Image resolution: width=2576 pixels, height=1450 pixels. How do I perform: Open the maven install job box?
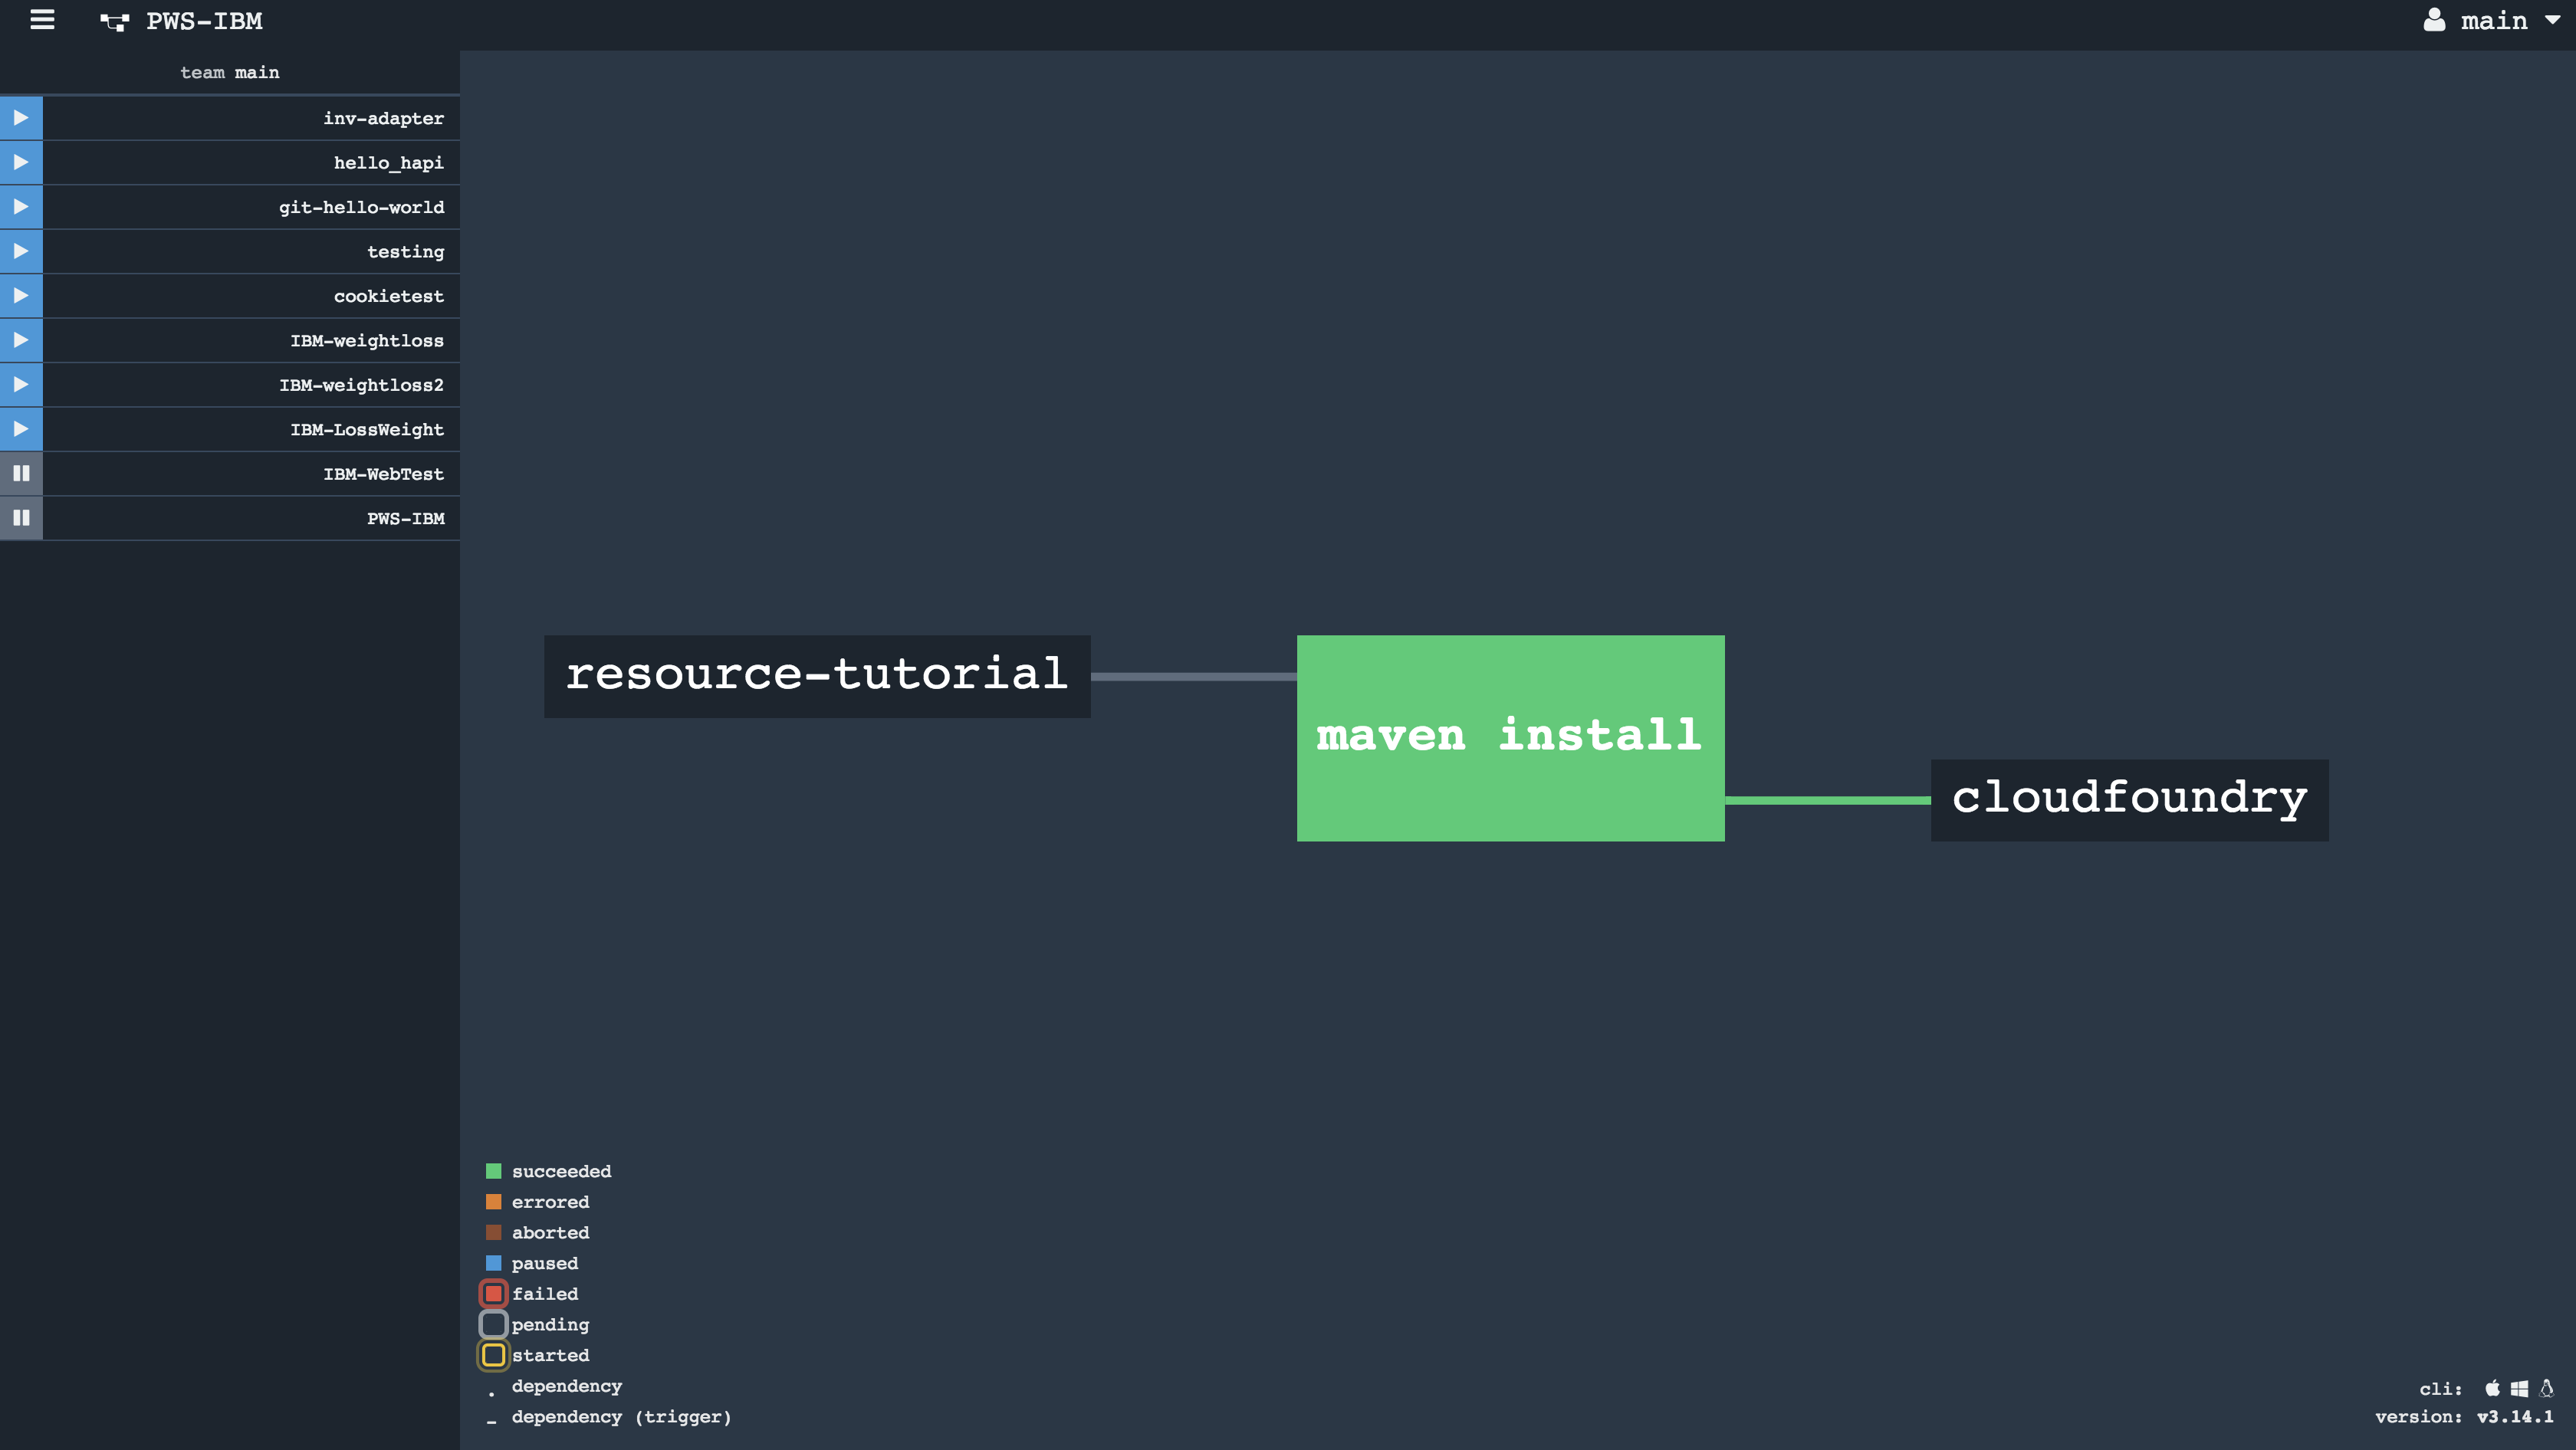(1510, 737)
